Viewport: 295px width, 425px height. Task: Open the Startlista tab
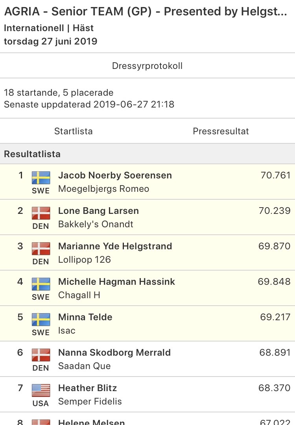click(x=74, y=131)
